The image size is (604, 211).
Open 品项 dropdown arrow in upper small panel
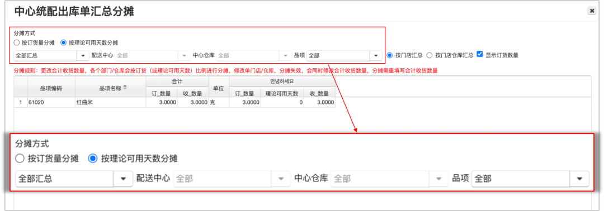click(376, 56)
